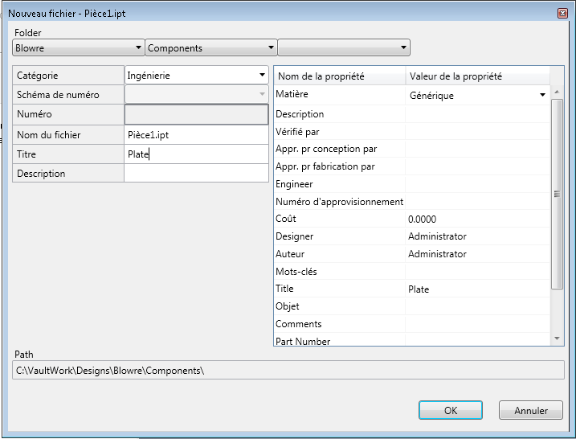Click the Nom de la propriété header

point(339,76)
